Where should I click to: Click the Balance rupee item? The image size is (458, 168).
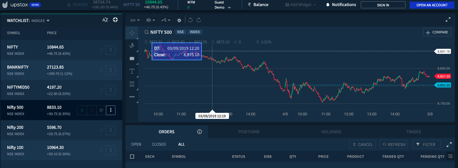coord(258,5)
